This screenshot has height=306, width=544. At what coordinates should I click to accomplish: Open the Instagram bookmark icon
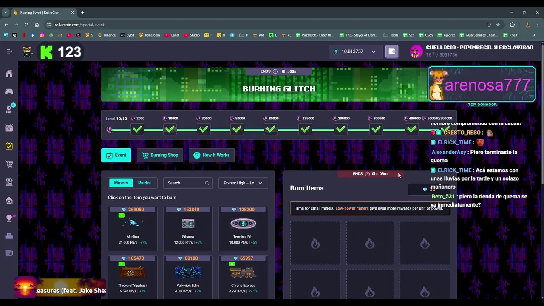pyautogui.click(x=42, y=35)
